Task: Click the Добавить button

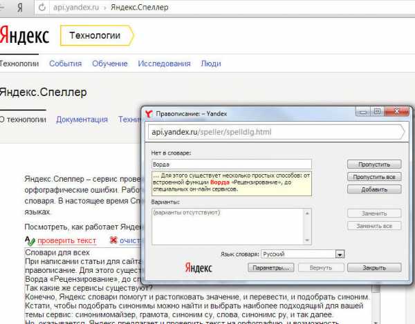Action: [374, 189]
